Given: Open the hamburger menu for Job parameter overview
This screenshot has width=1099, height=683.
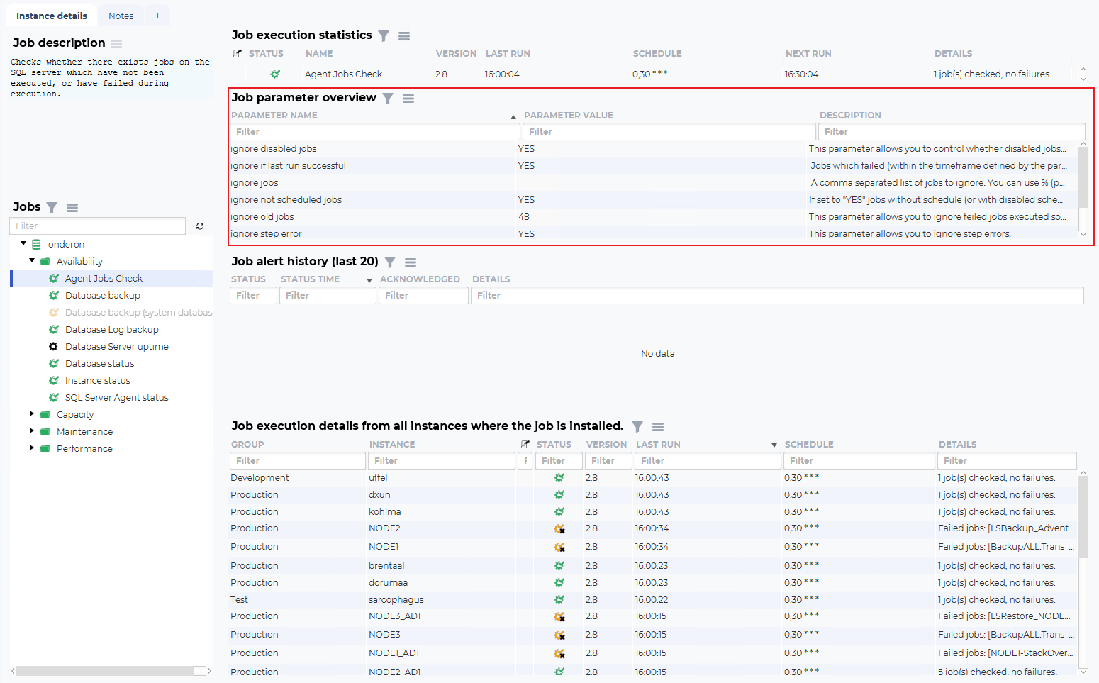Looking at the screenshot, I should (408, 99).
